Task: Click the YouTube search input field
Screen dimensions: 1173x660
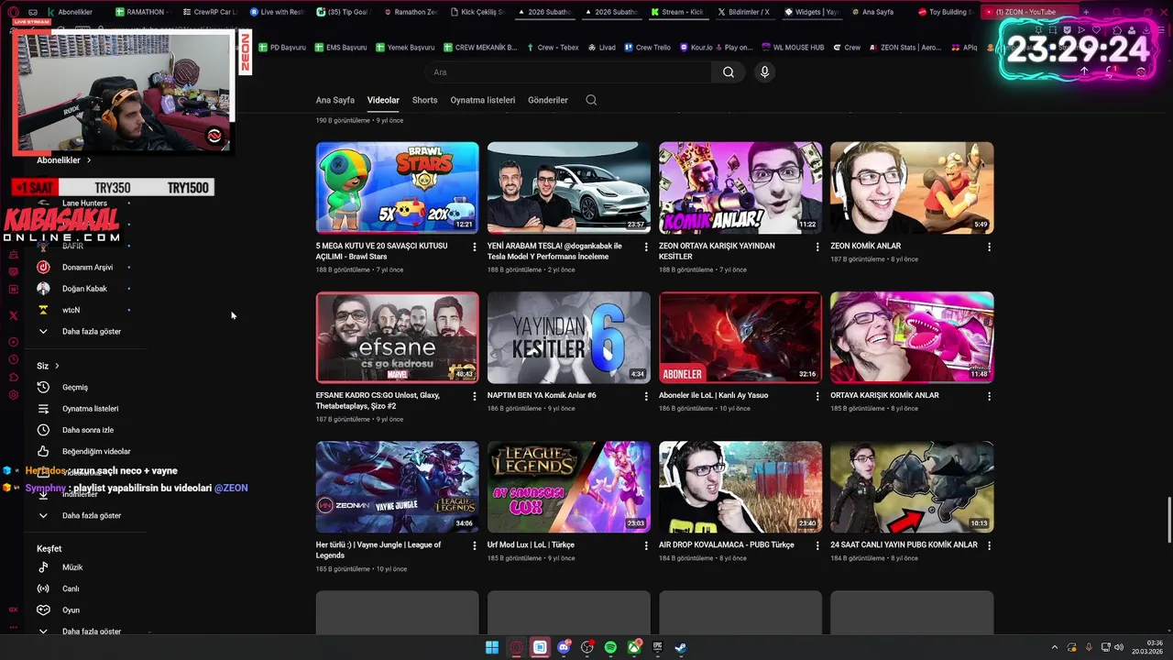Action: [568, 72]
